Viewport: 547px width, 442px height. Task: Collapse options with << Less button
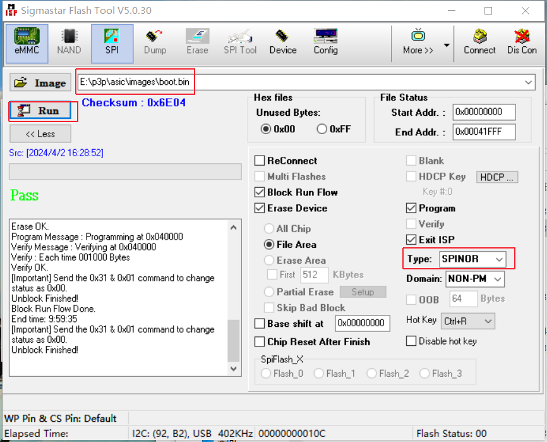(40, 133)
